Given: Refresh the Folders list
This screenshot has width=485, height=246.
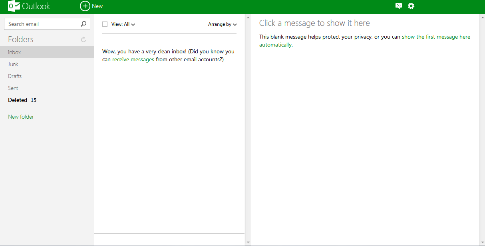Looking at the screenshot, I should 83,39.
